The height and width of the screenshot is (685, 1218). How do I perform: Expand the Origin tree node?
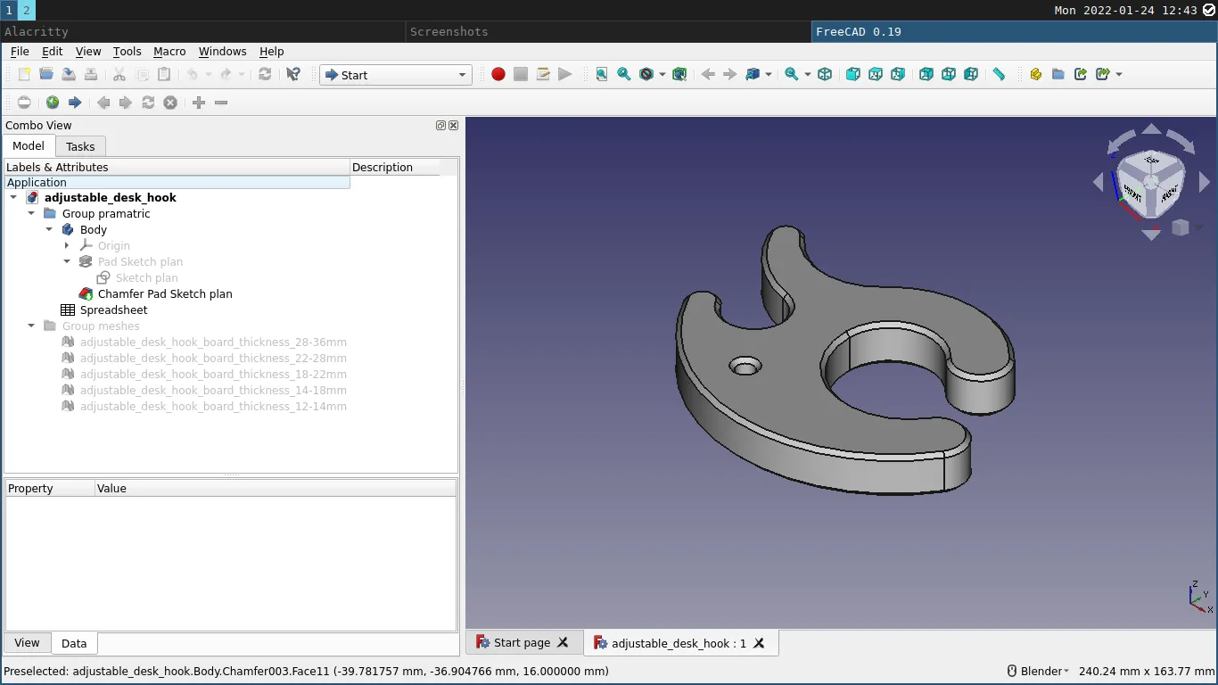pyautogui.click(x=68, y=245)
